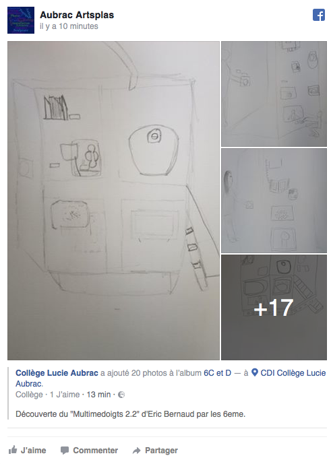Open the large main drawing photo

pyautogui.click(x=113, y=201)
